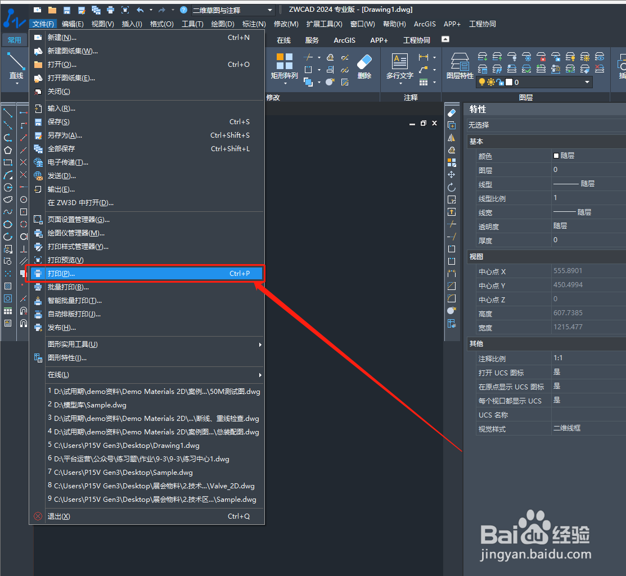Switch to the ArcGIS ribbon tab
This screenshot has width=626, height=576.
pyautogui.click(x=345, y=40)
